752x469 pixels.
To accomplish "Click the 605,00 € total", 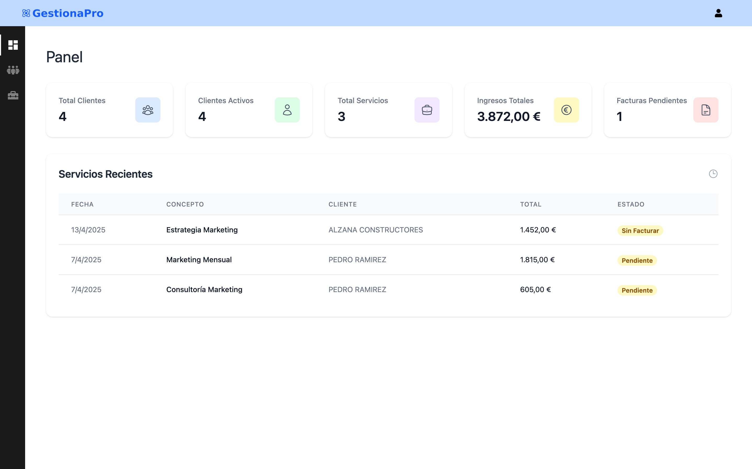I will pyautogui.click(x=535, y=289).
